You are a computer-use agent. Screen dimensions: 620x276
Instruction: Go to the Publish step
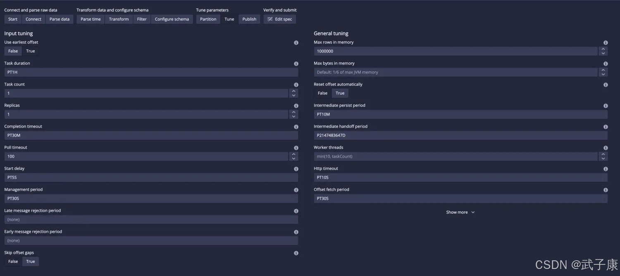[249, 19]
